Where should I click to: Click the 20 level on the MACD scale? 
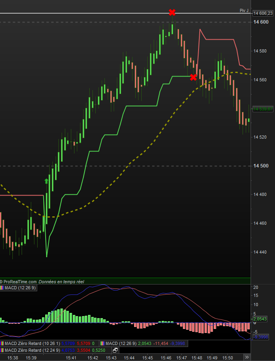pos(255,287)
